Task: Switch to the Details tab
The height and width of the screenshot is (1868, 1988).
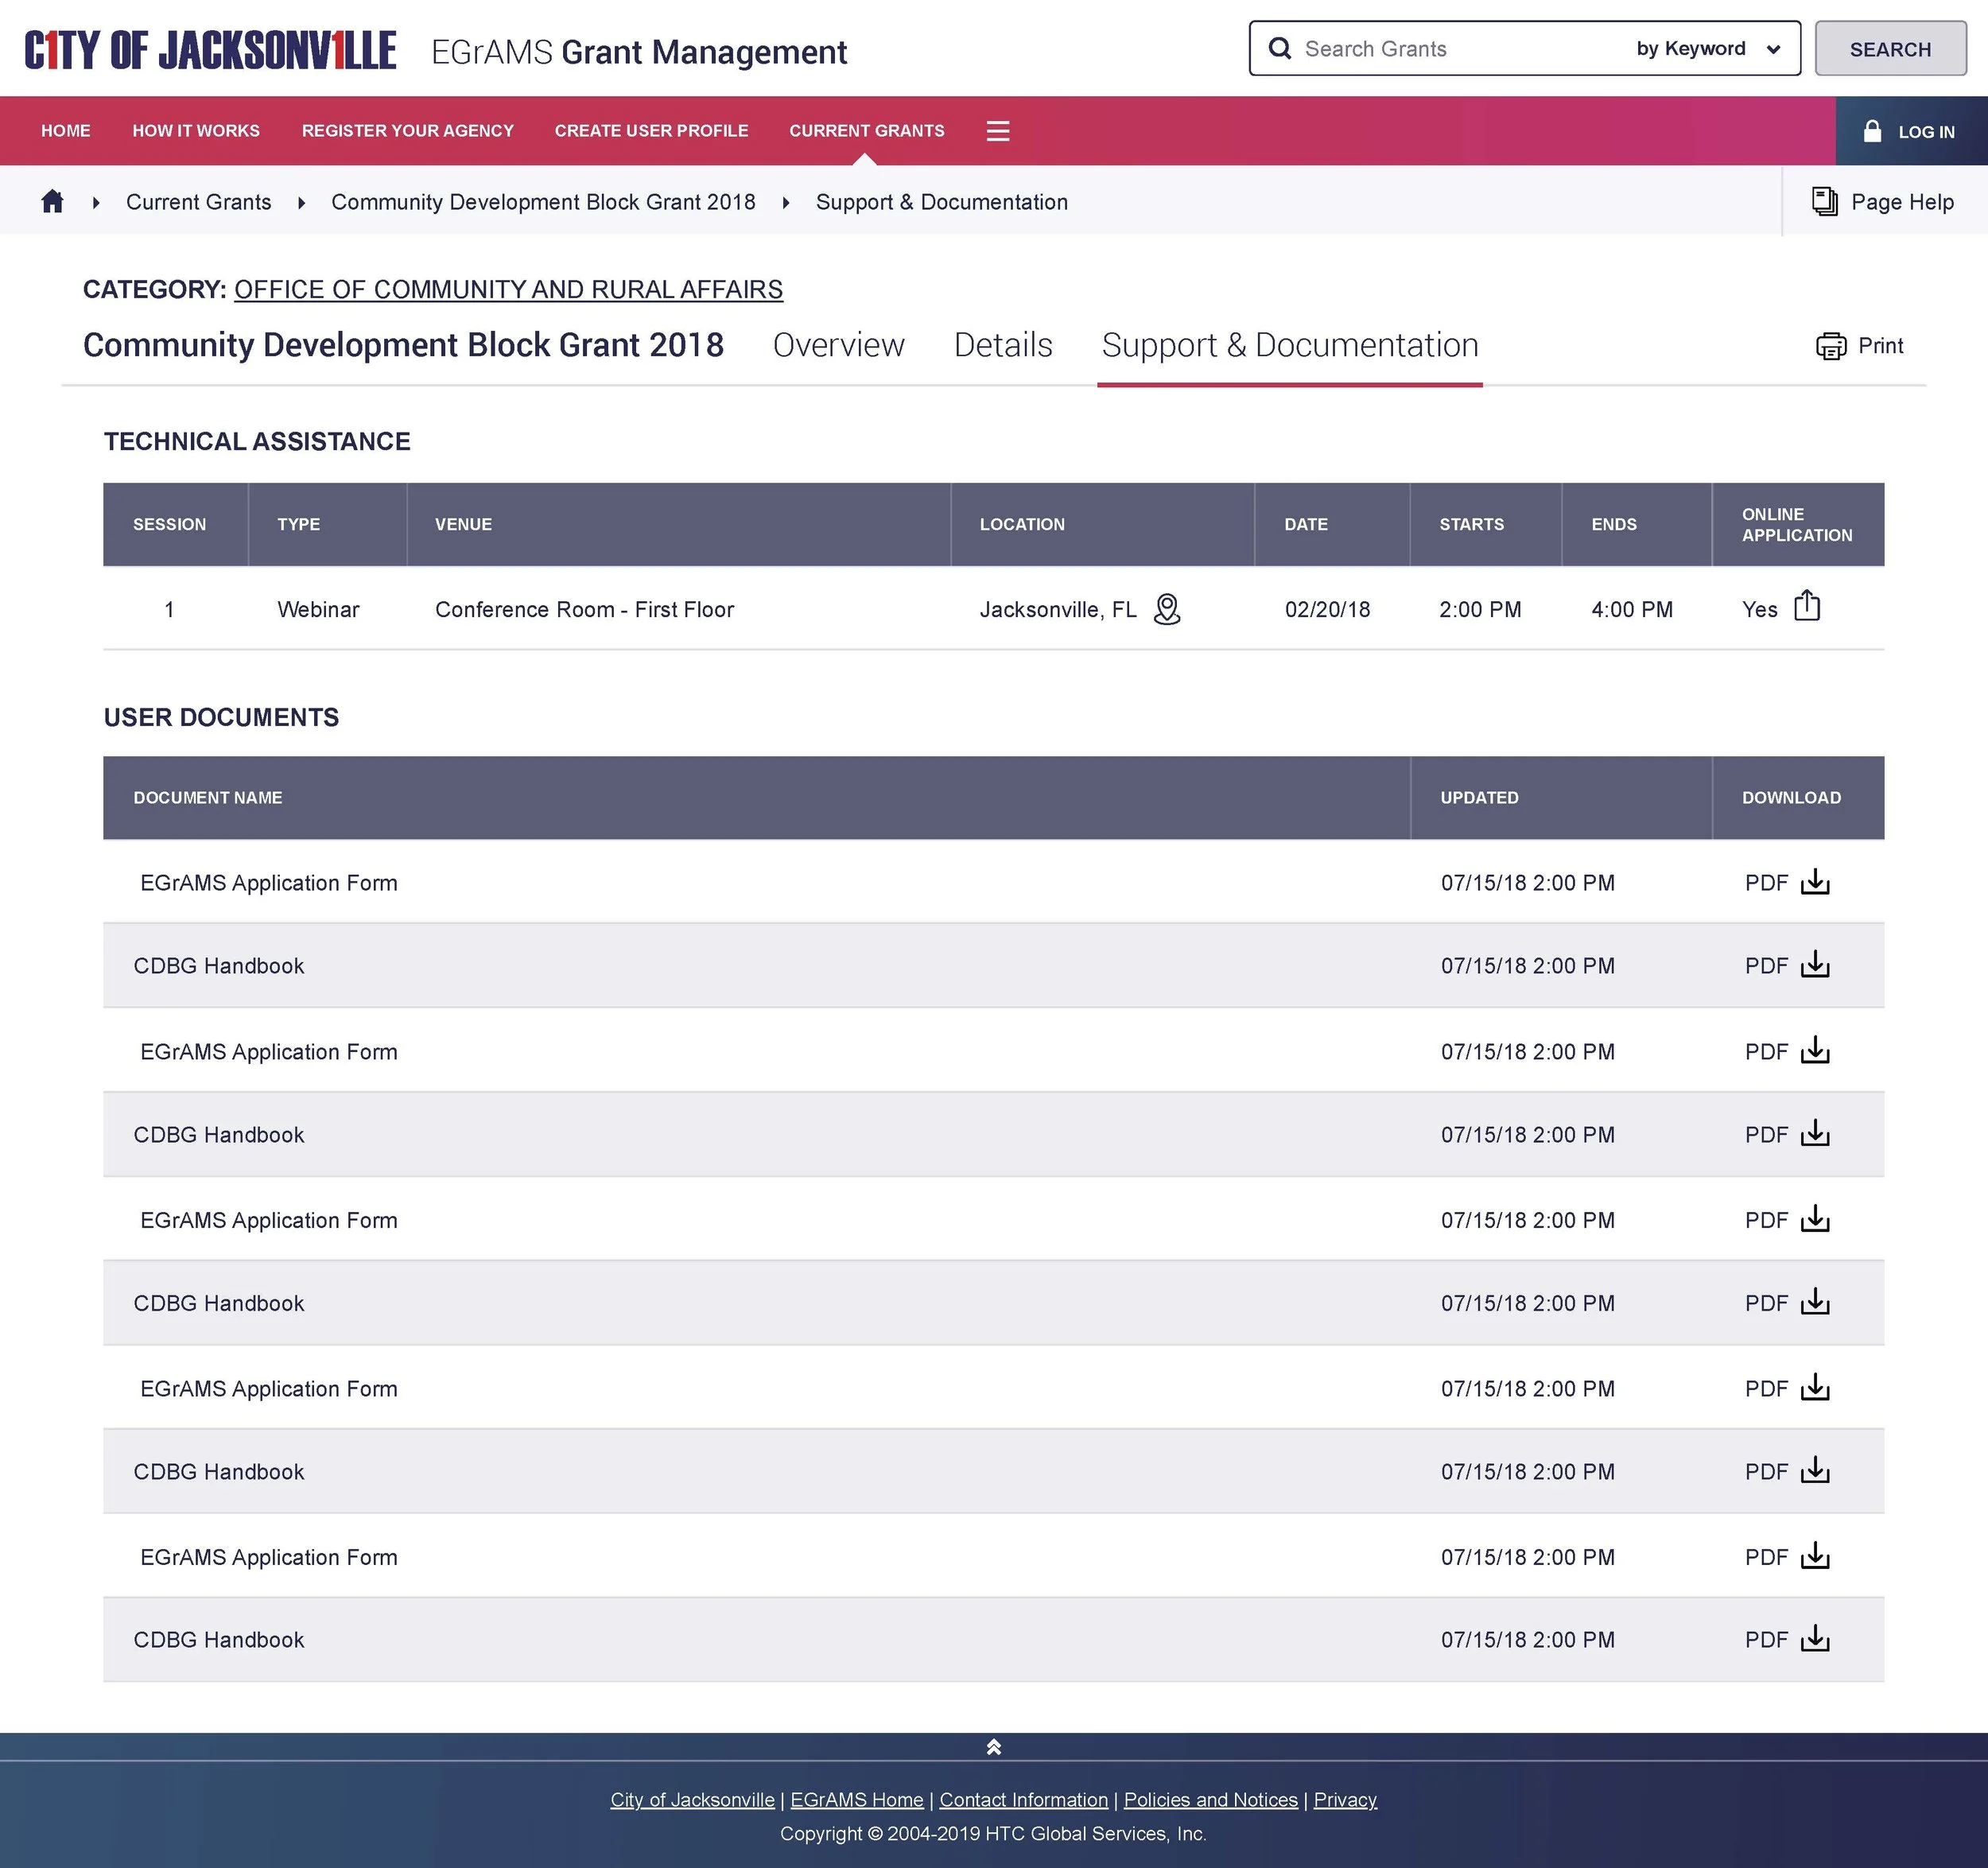Action: click(x=1002, y=345)
